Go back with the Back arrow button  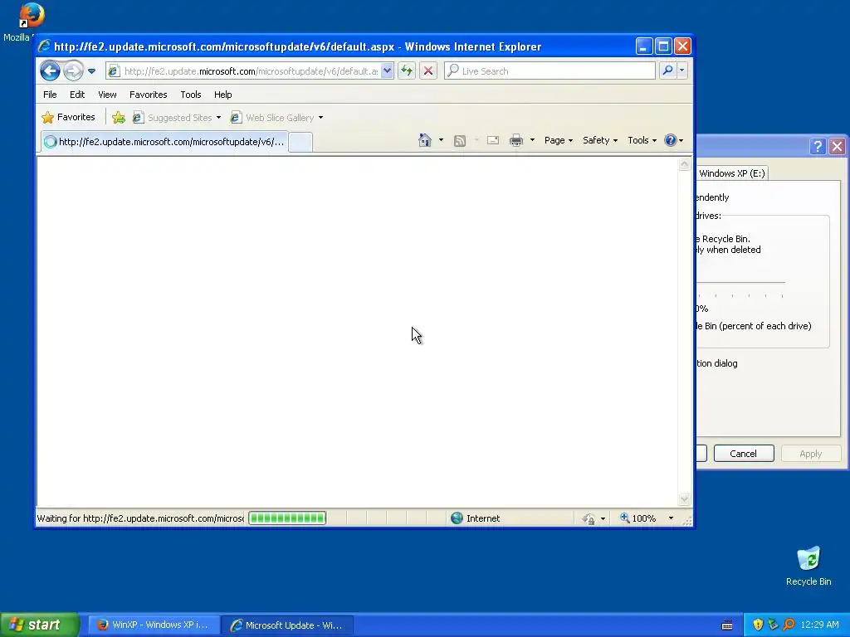click(x=50, y=71)
